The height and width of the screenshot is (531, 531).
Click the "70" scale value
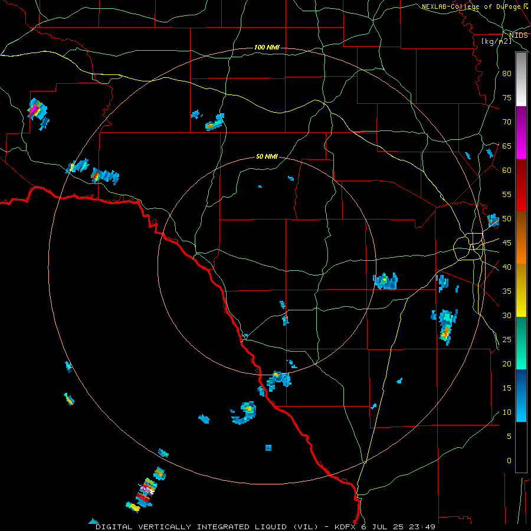507,122
